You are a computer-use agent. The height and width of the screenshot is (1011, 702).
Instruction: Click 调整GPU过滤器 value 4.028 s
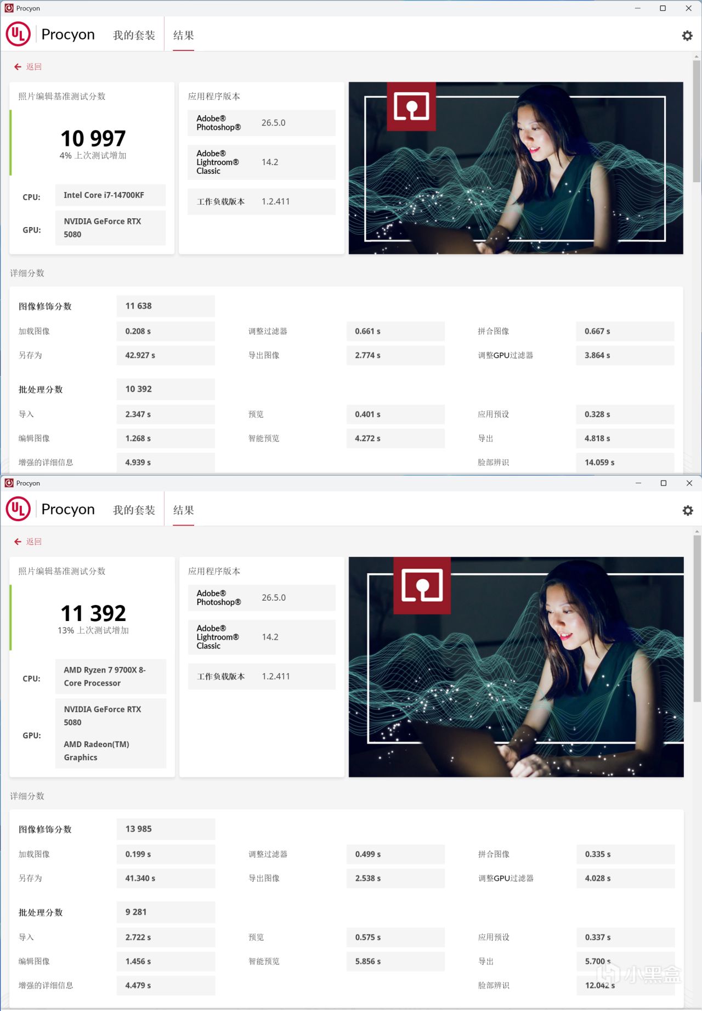tap(626, 878)
